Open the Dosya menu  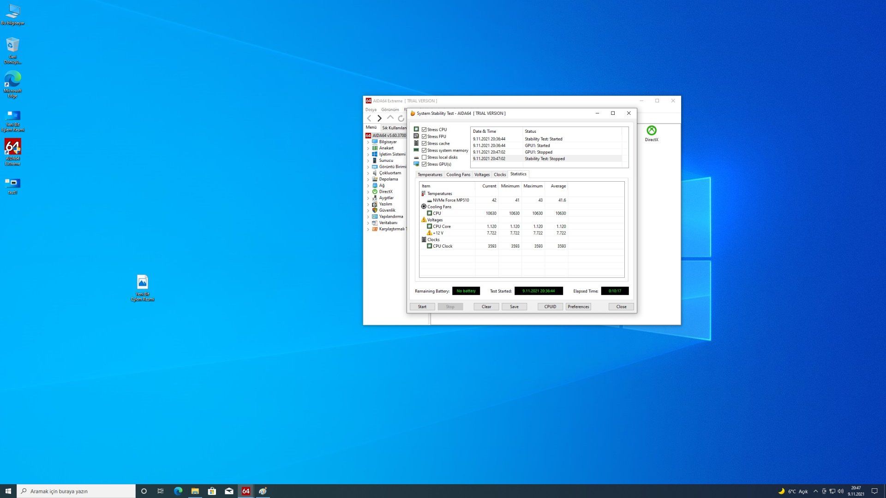371,110
